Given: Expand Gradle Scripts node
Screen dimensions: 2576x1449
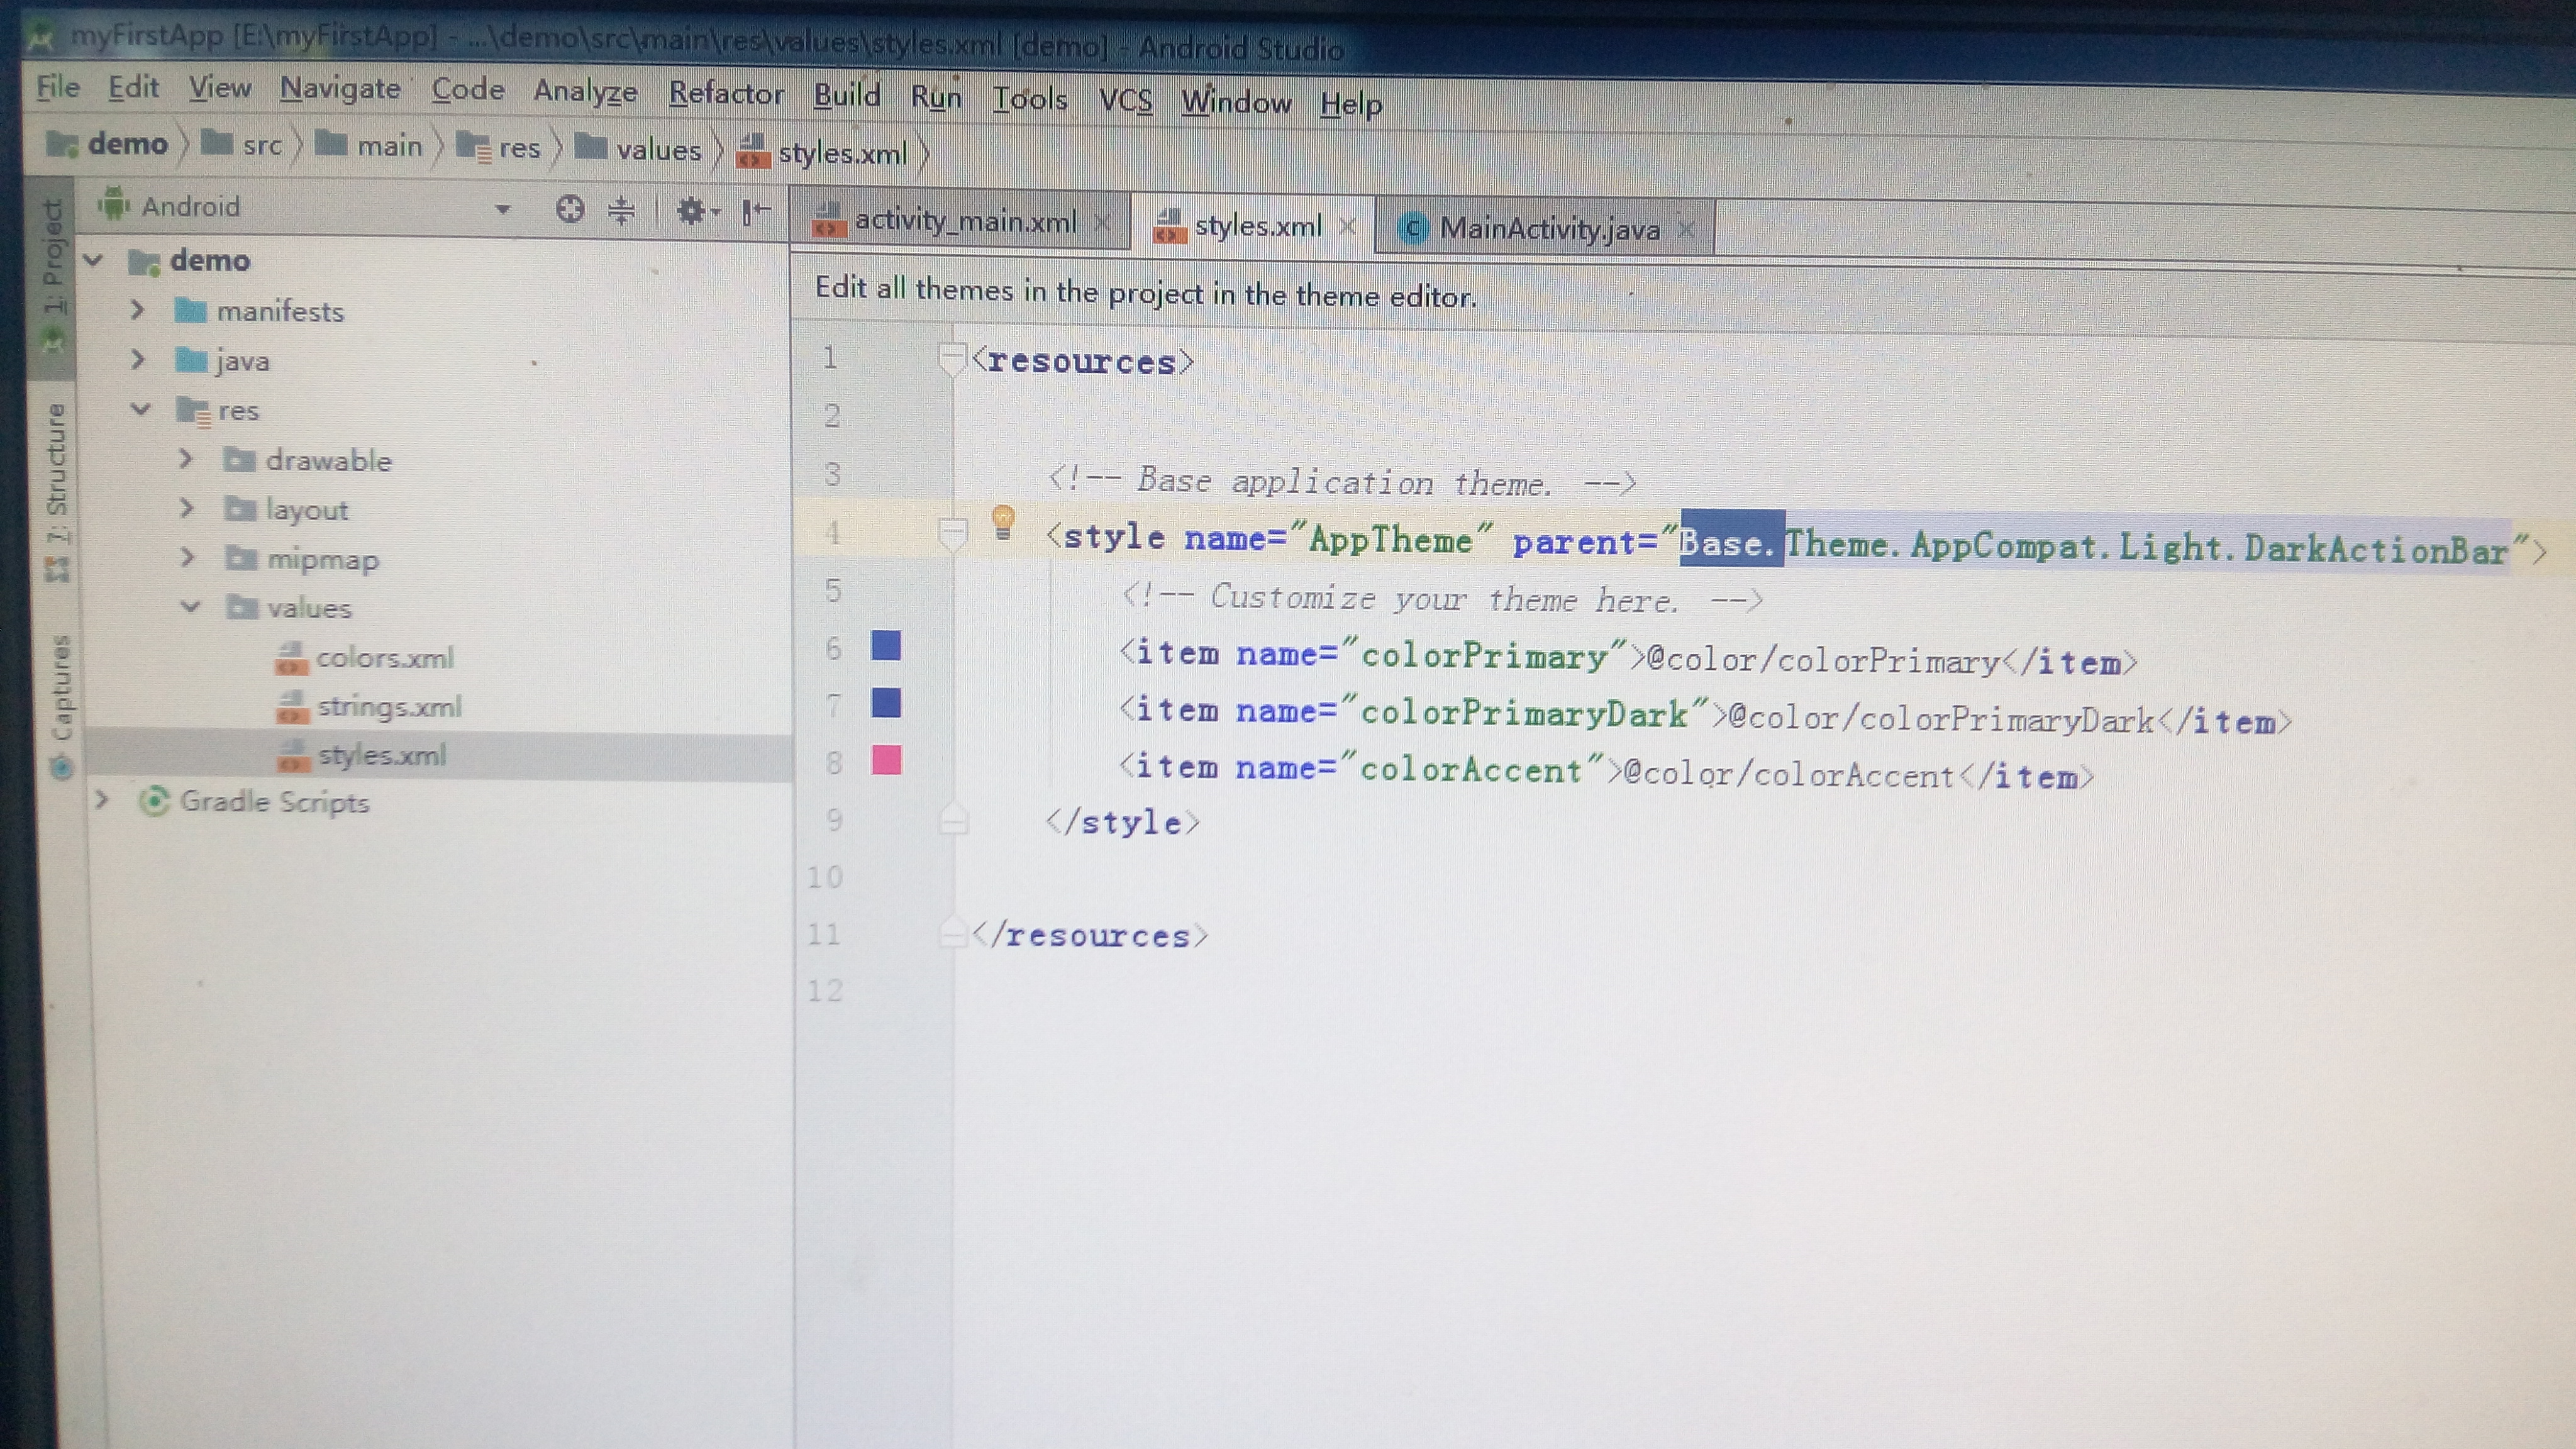Looking at the screenshot, I should point(102,800).
